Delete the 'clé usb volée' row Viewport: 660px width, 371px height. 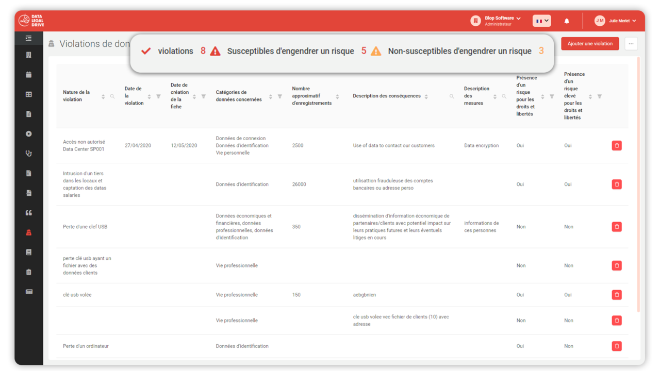617,295
